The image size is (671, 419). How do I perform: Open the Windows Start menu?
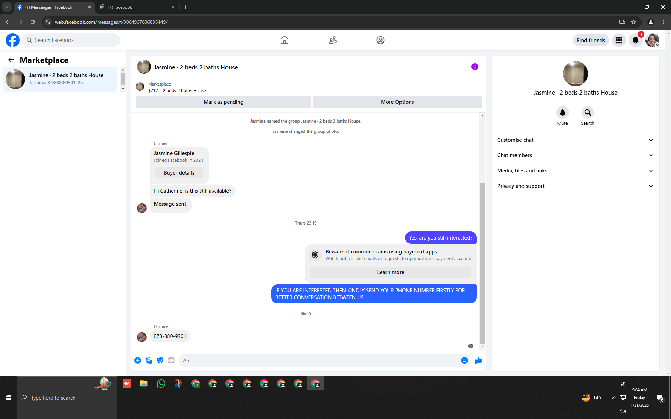[x=8, y=398]
